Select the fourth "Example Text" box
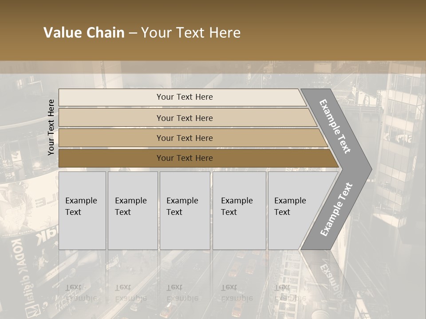This screenshot has height=319, width=426. [239, 210]
